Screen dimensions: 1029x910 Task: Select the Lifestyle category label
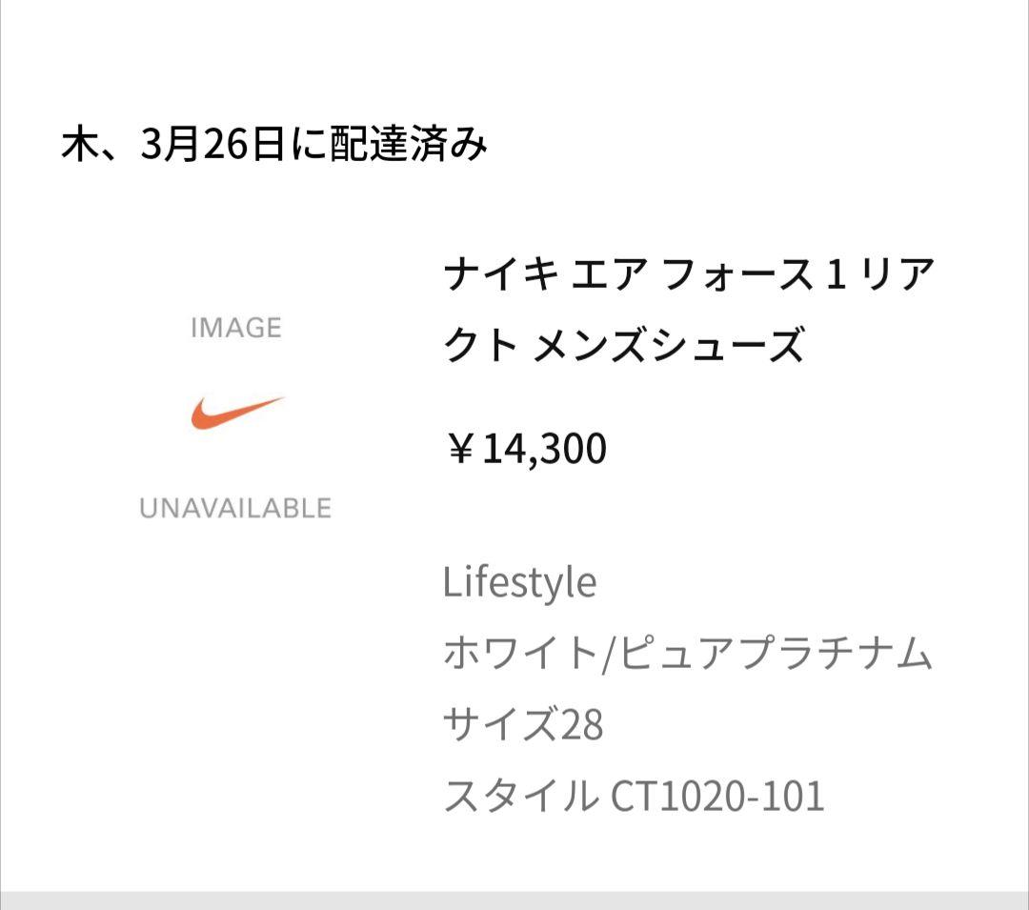pos(520,582)
